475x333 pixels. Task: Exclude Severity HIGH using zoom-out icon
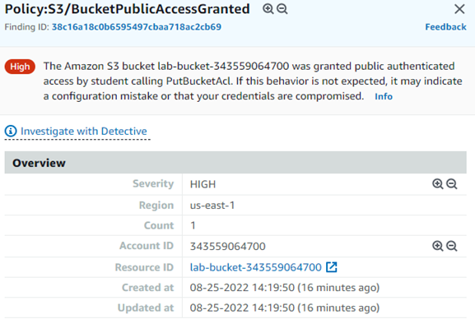pyautogui.click(x=452, y=184)
